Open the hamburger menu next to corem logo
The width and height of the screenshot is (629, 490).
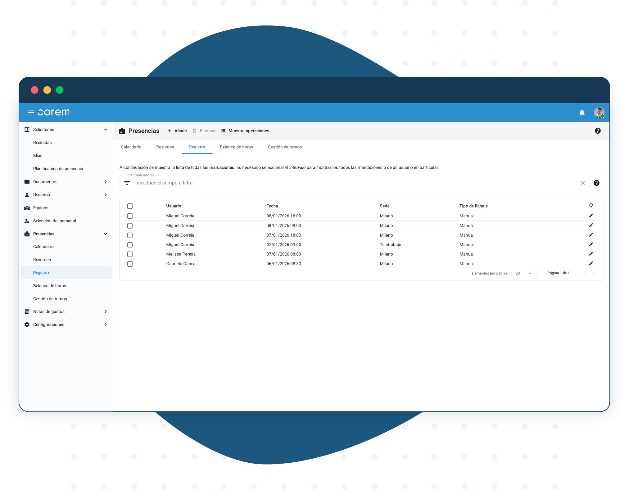point(31,112)
